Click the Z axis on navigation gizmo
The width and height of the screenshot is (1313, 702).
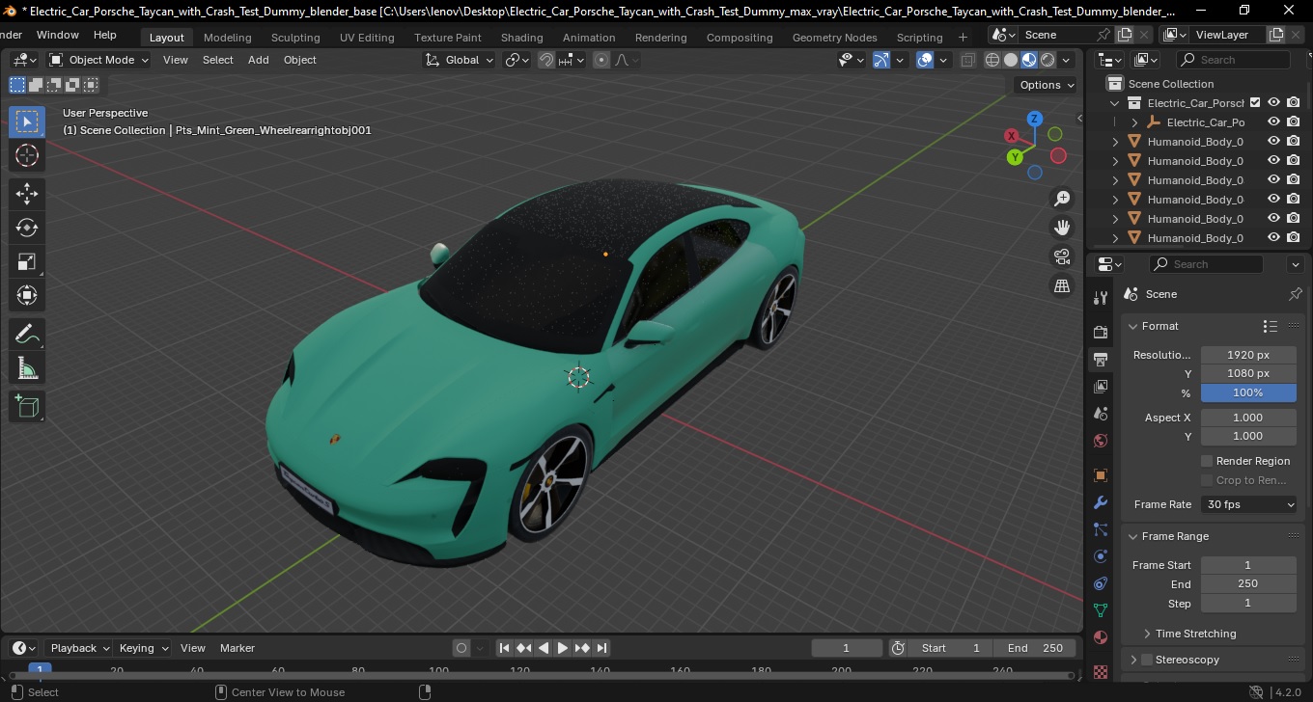coord(1034,119)
